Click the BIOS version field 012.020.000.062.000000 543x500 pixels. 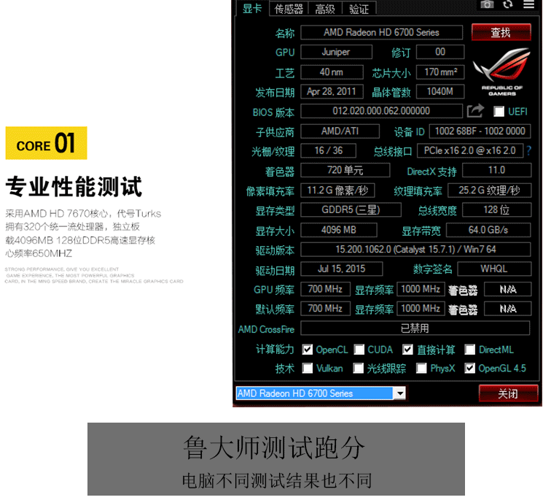click(x=382, y=111)
